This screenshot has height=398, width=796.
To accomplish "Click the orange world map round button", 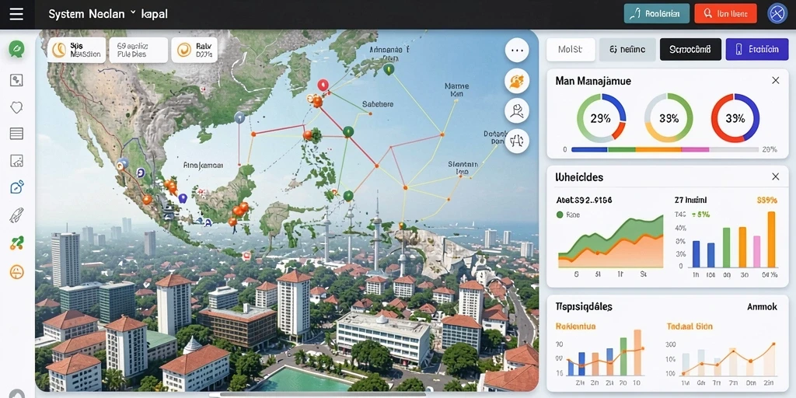I will (517, 81).
